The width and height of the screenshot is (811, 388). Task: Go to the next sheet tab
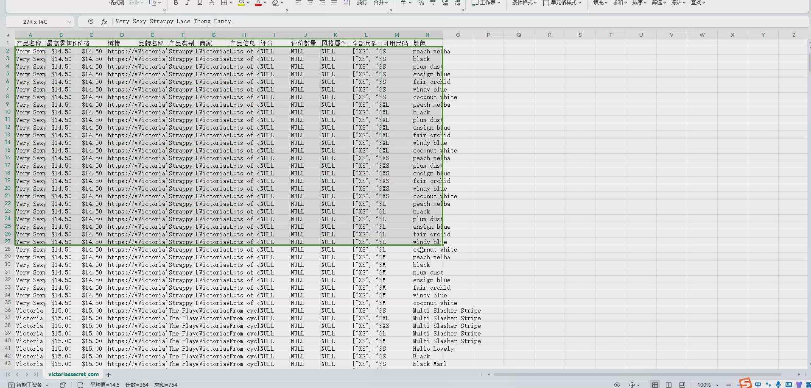click(x=27, y=374)
